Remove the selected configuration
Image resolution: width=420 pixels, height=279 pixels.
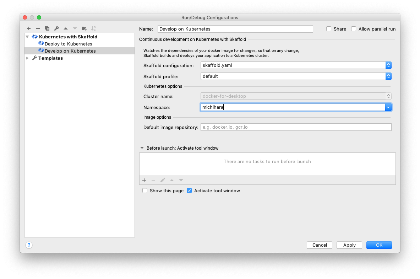pos(38,28)
